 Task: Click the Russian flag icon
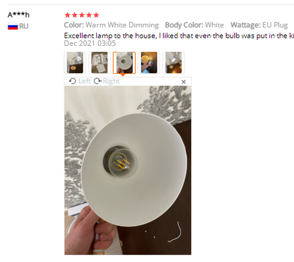(x=13, y=26)
